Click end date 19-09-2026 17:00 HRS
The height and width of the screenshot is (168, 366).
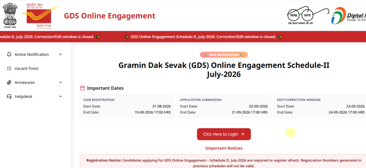coord(153,112)
